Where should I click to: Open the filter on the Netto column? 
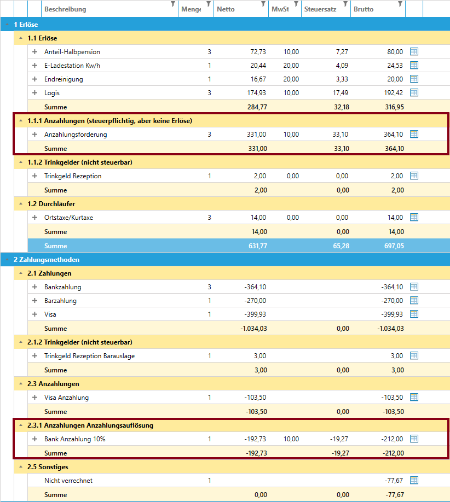[263, 4]
